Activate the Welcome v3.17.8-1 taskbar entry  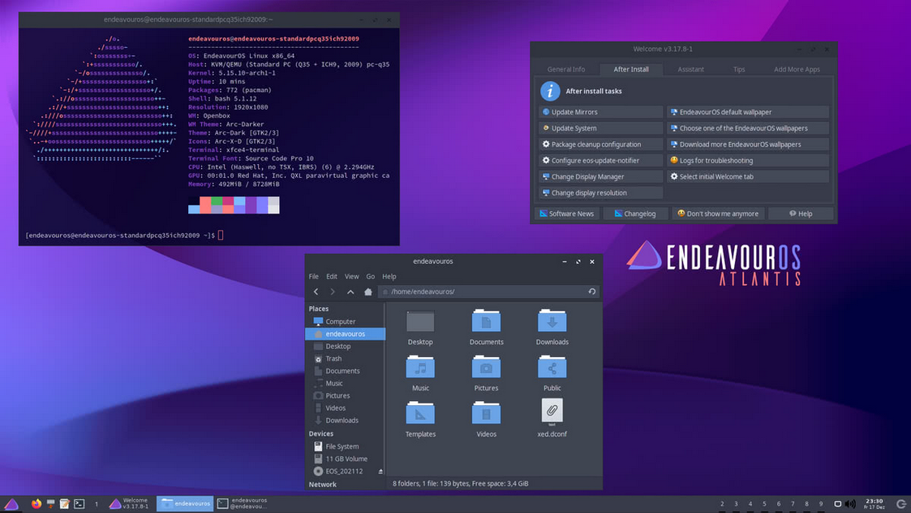[130, 504]
